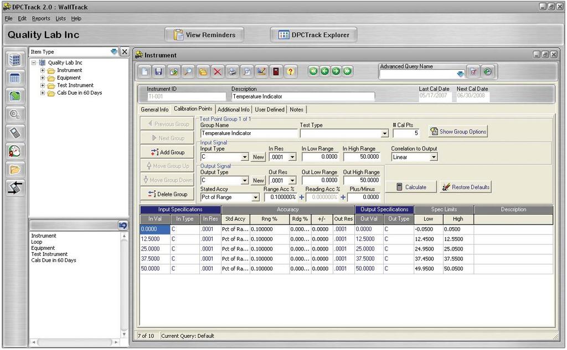Click the blue building grid sidebar icon
This screenshot has height=350, width=567.
tap(15, 59)
